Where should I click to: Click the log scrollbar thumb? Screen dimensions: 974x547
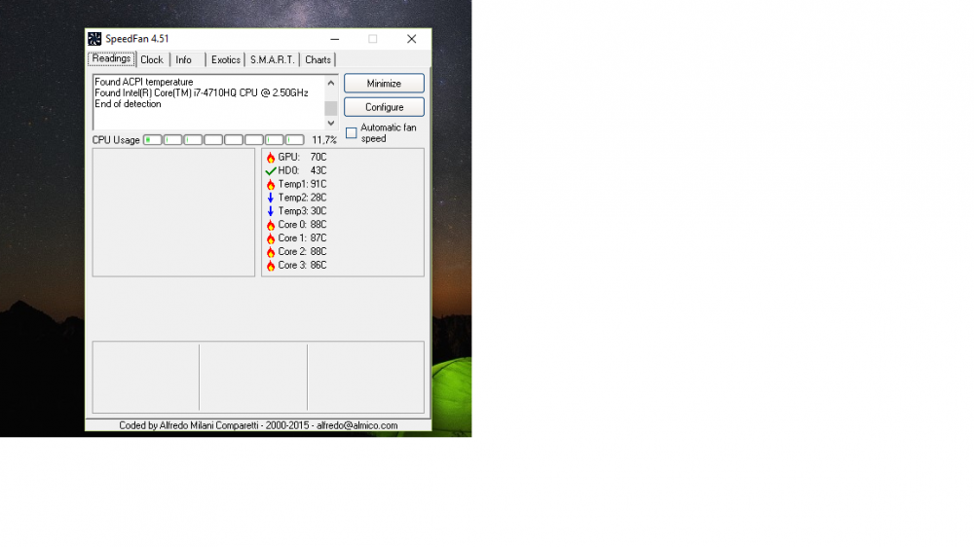[x=331, y=108]
